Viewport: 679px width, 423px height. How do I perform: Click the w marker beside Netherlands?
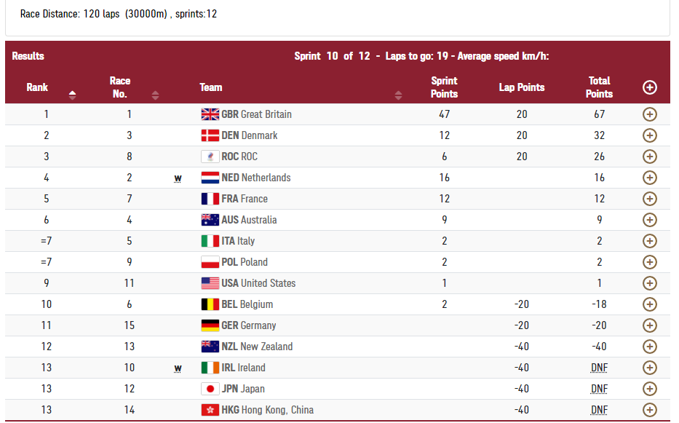[x=178, y=178]
